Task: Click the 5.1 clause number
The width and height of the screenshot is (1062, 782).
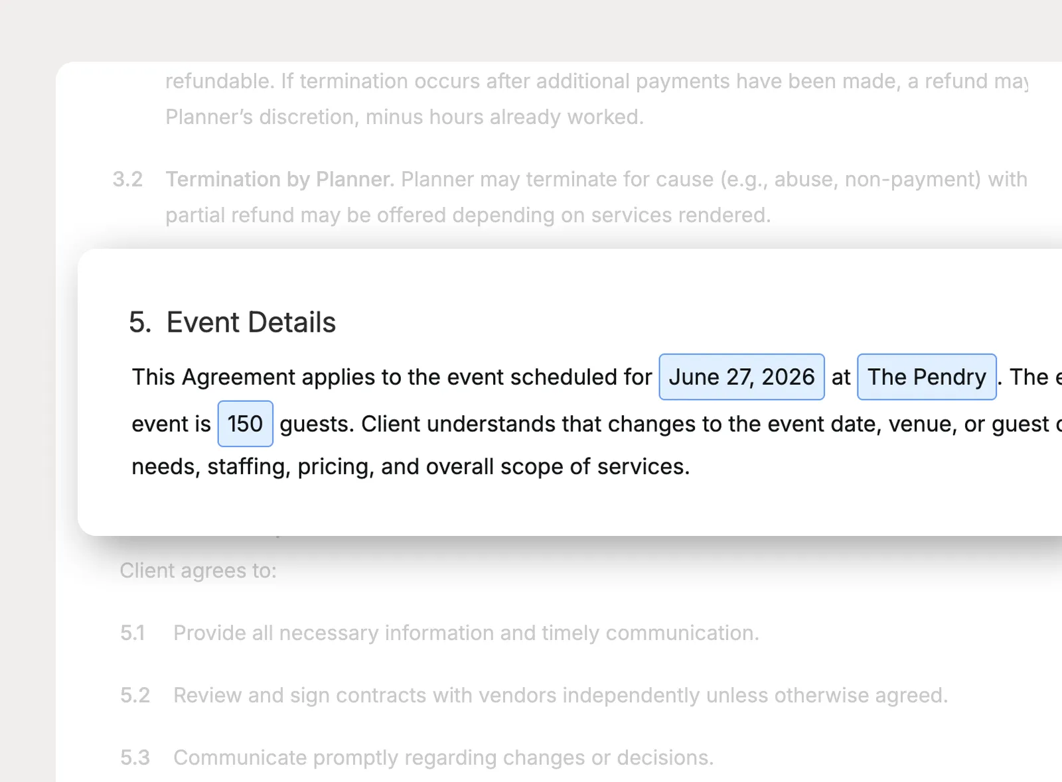Action: (133, 633)
